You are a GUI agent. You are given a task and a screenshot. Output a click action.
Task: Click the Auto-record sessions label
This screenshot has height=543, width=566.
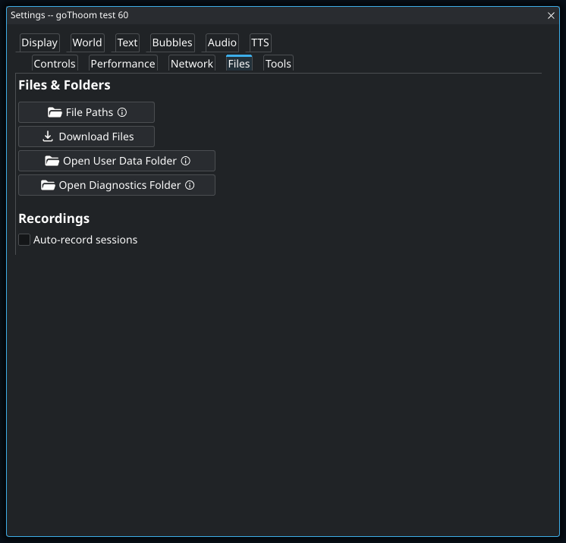[x=85, y=240]
